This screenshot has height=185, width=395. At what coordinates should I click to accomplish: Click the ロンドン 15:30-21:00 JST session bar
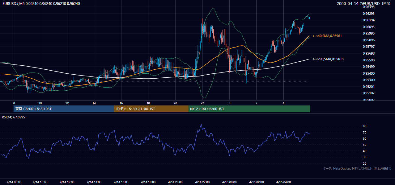click(x=151, y=109)
